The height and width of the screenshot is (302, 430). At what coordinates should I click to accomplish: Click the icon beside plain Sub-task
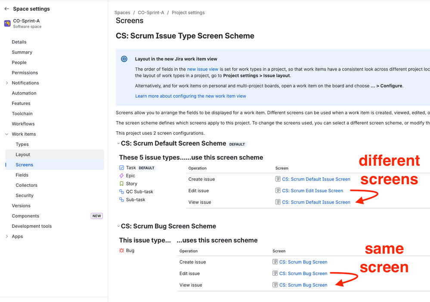click(121, 200)
